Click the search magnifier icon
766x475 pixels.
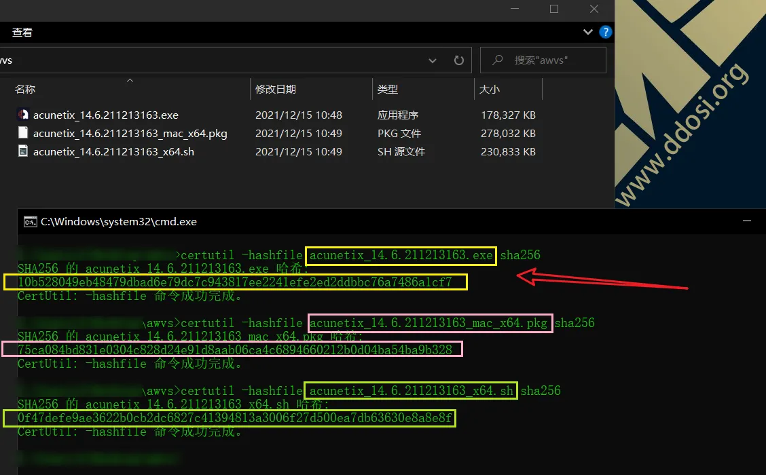(x=497, y=60)
